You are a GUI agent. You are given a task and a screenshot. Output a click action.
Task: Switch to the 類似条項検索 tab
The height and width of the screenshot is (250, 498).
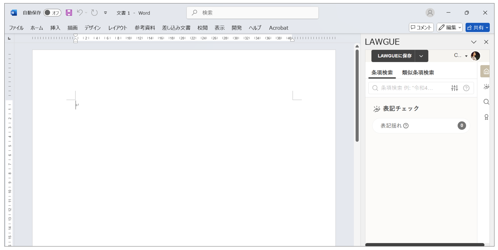click(418, 72)
